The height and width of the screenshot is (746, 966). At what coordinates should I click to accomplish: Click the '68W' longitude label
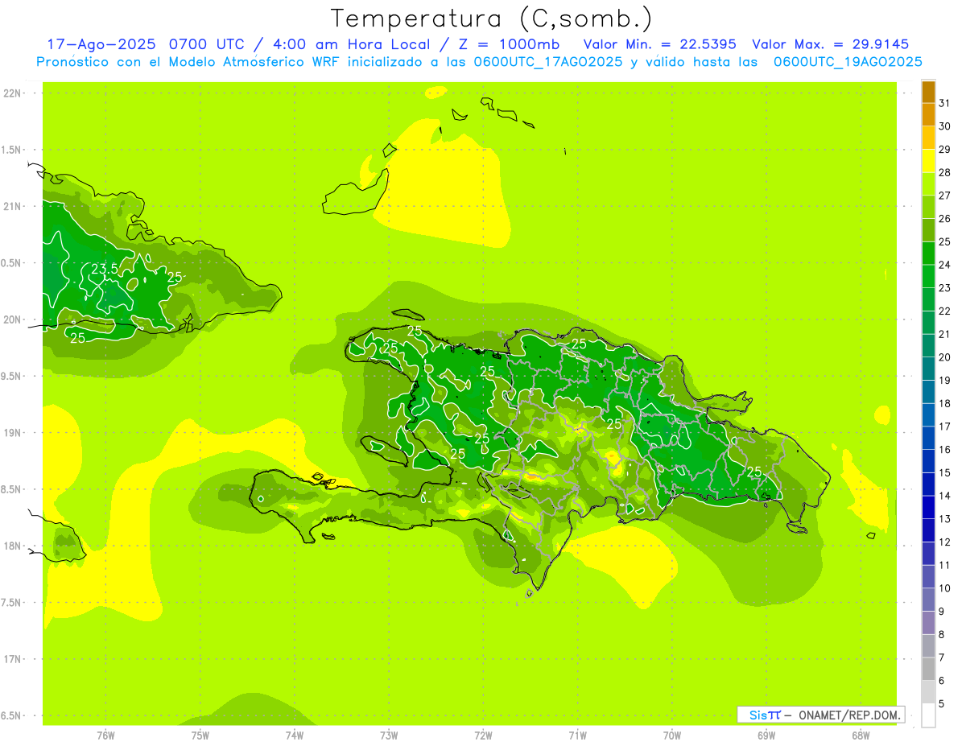point(861,735)
